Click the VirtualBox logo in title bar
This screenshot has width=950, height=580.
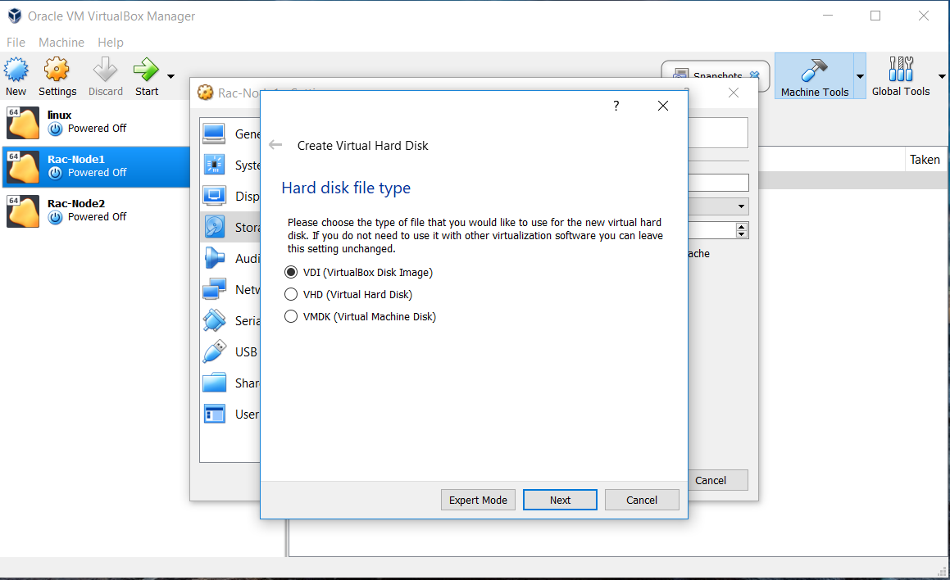[15, 16]
